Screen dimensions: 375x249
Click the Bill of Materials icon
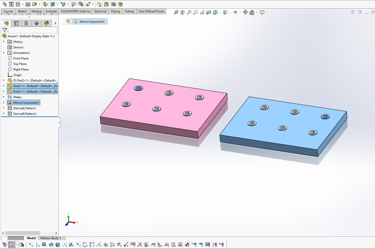pyautogui.click(x=81, y=4)
